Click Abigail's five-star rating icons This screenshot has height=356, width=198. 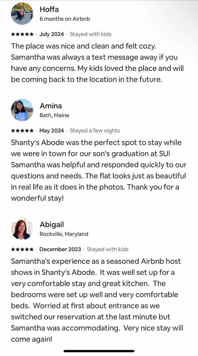pyautogui.click(x=22, y=250)
